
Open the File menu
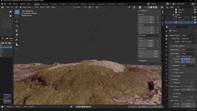6,4
